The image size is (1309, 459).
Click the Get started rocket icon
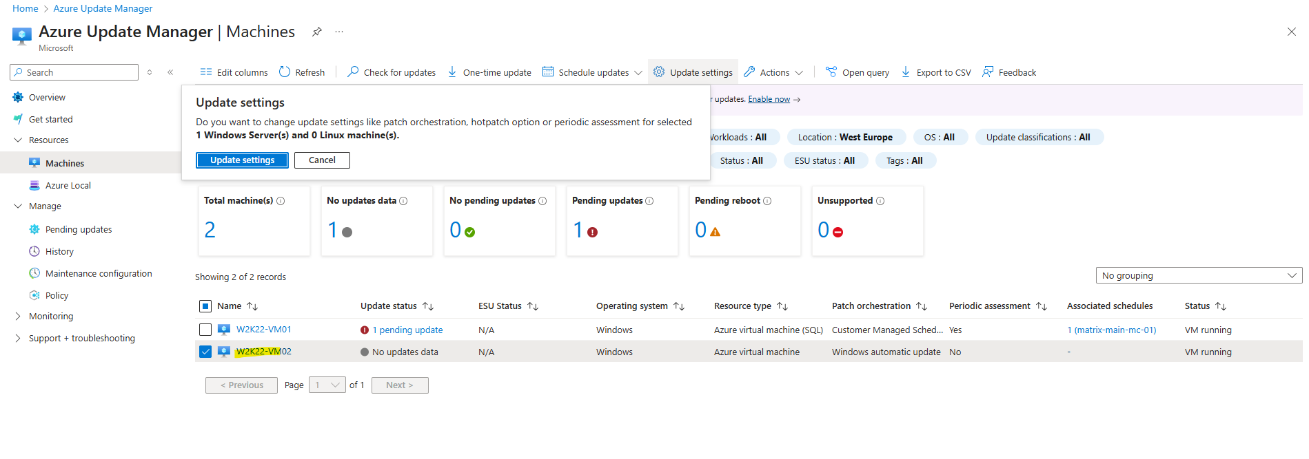(18, 119)
